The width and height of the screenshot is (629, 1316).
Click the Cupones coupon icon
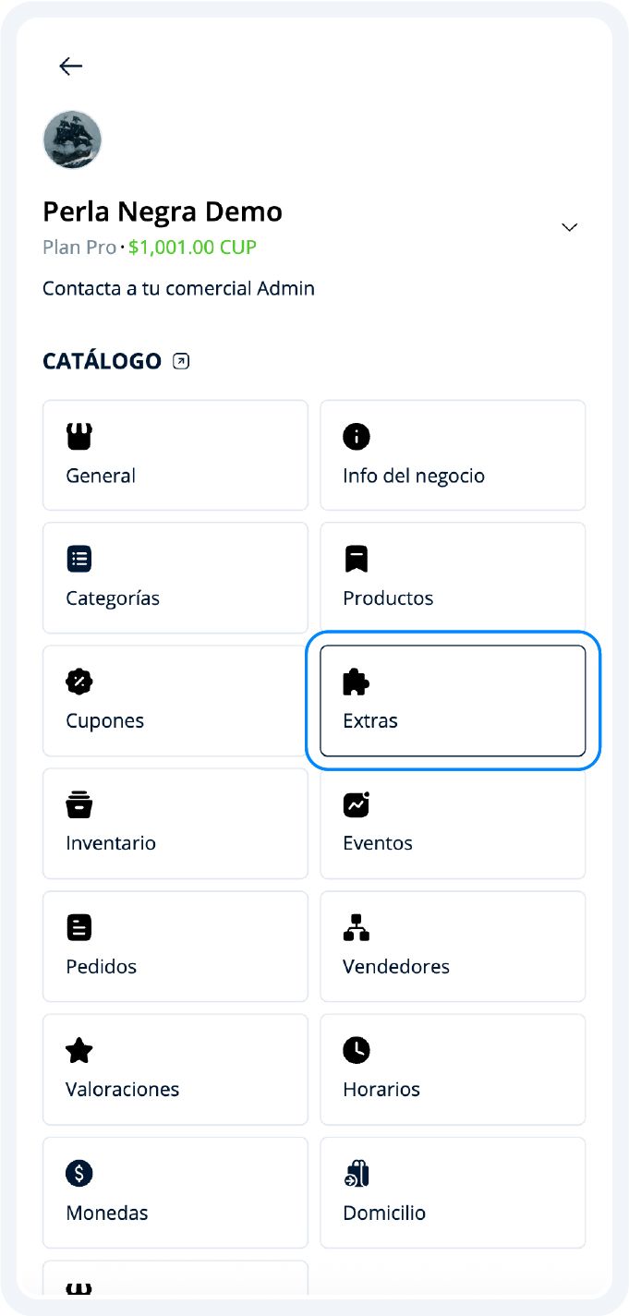pyautogui.click(x=79, y=682)
